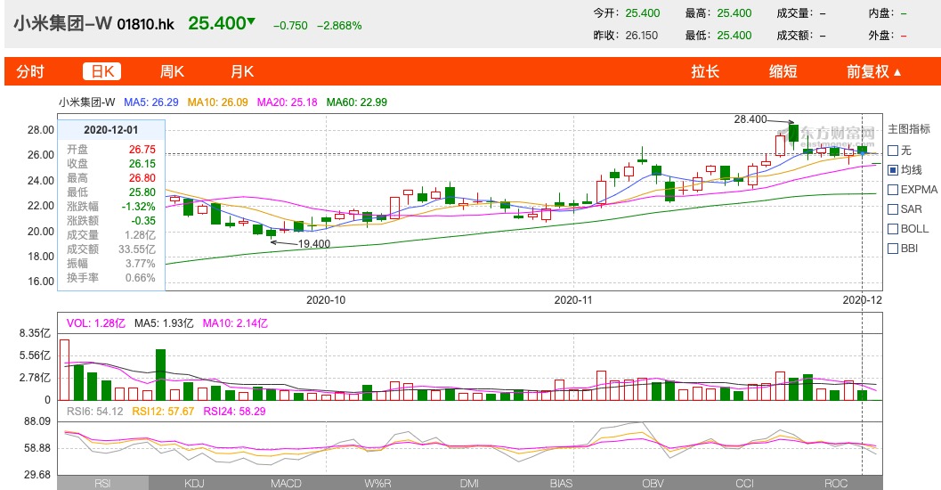This screenshot has height=490, width=941.
Task: Enable the EXPMA main chart indicator
Action: pos(893,190)
